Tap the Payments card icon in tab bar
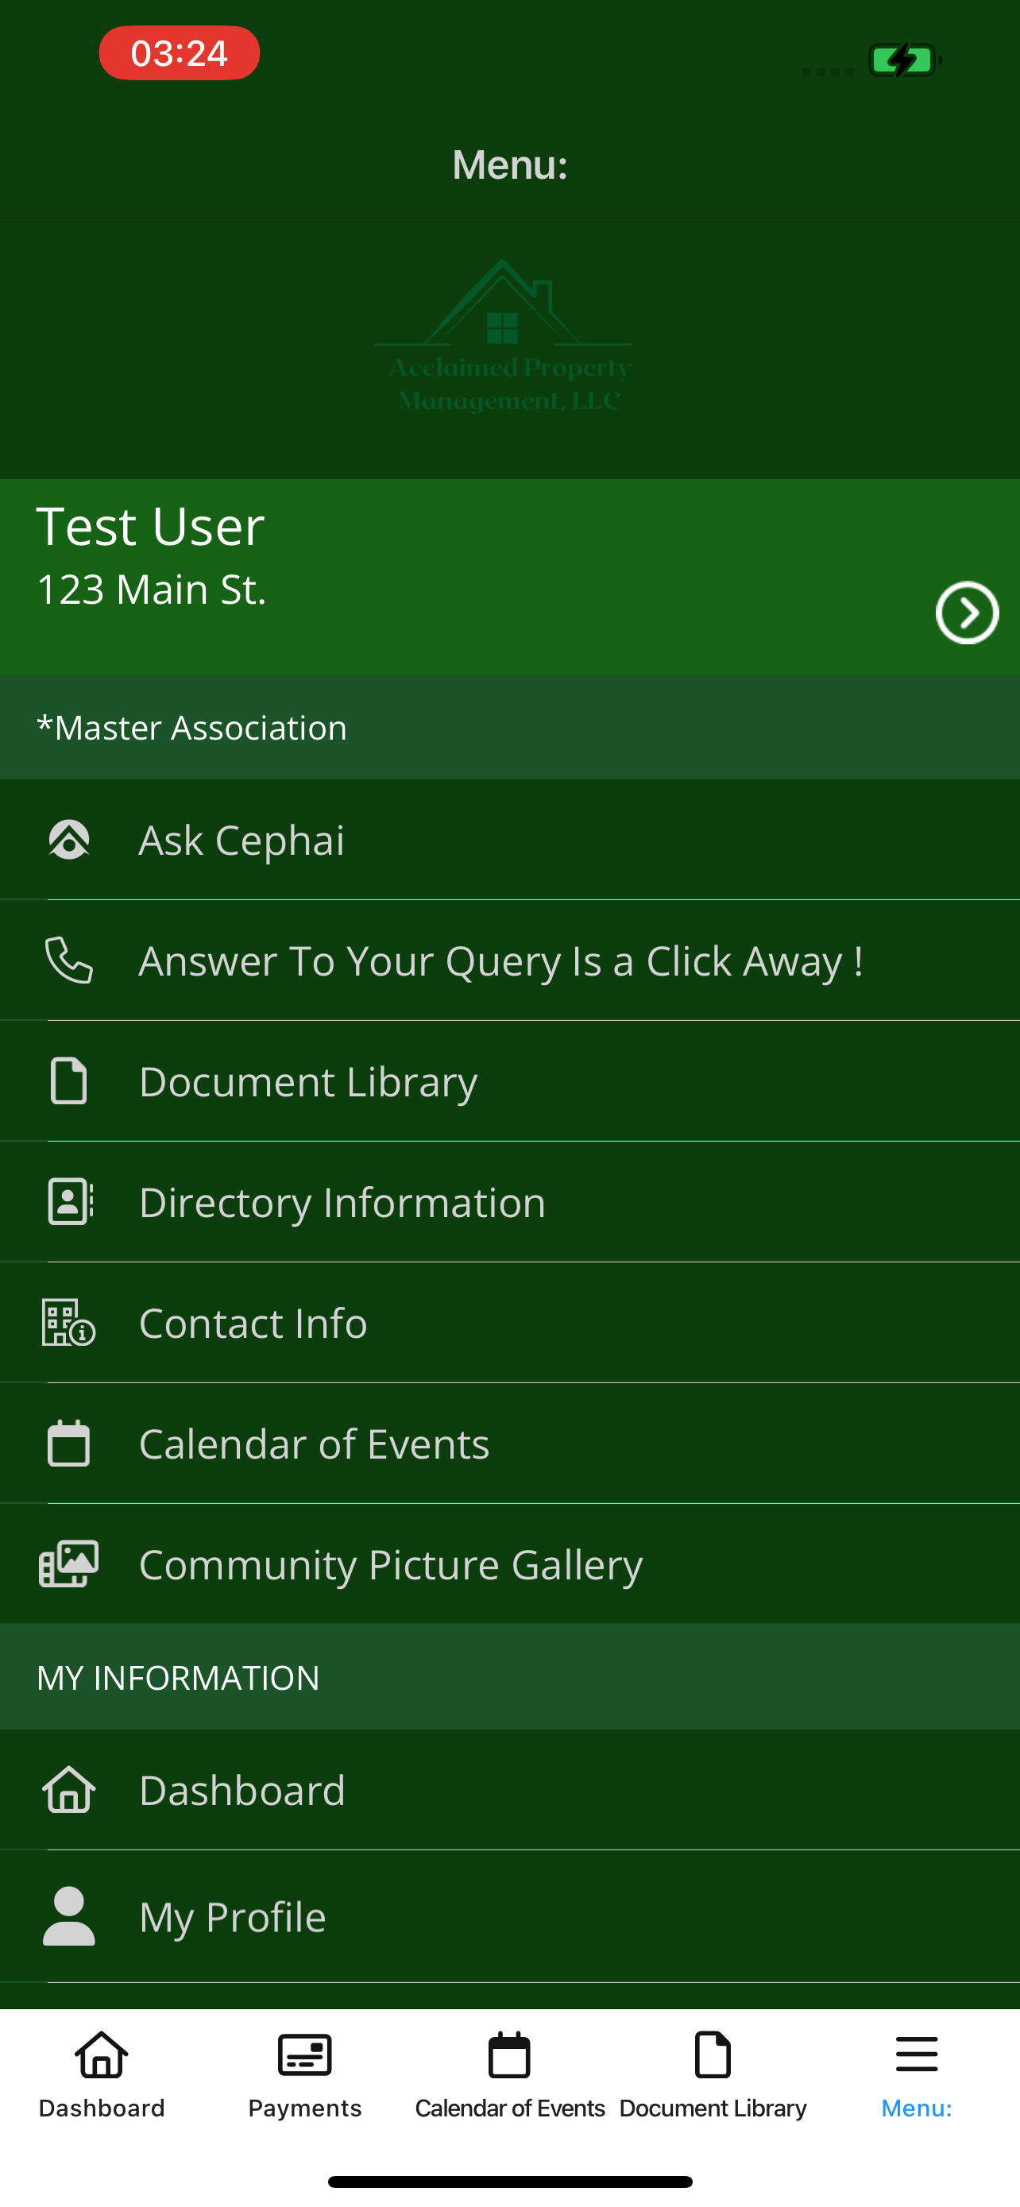 (305, 2054)
